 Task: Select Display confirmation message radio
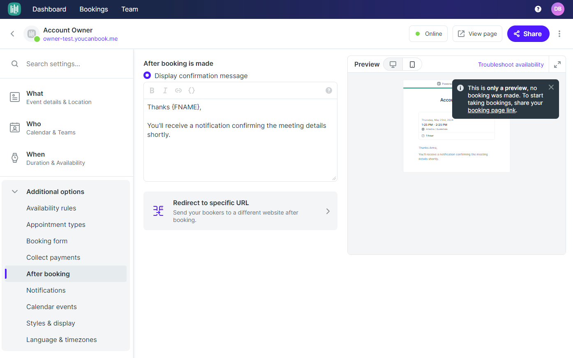147,75
